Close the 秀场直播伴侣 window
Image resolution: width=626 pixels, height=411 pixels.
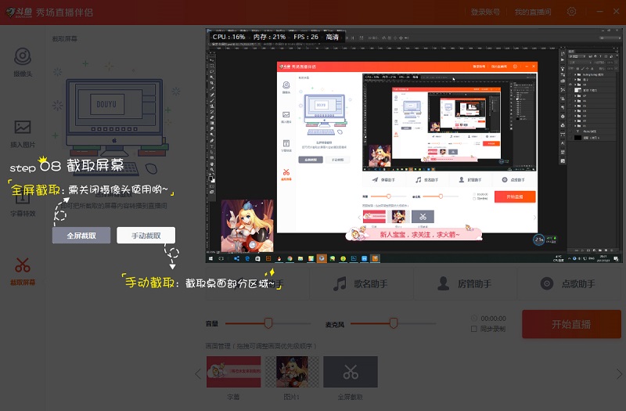pyautogui.click(x=617, y=12)
